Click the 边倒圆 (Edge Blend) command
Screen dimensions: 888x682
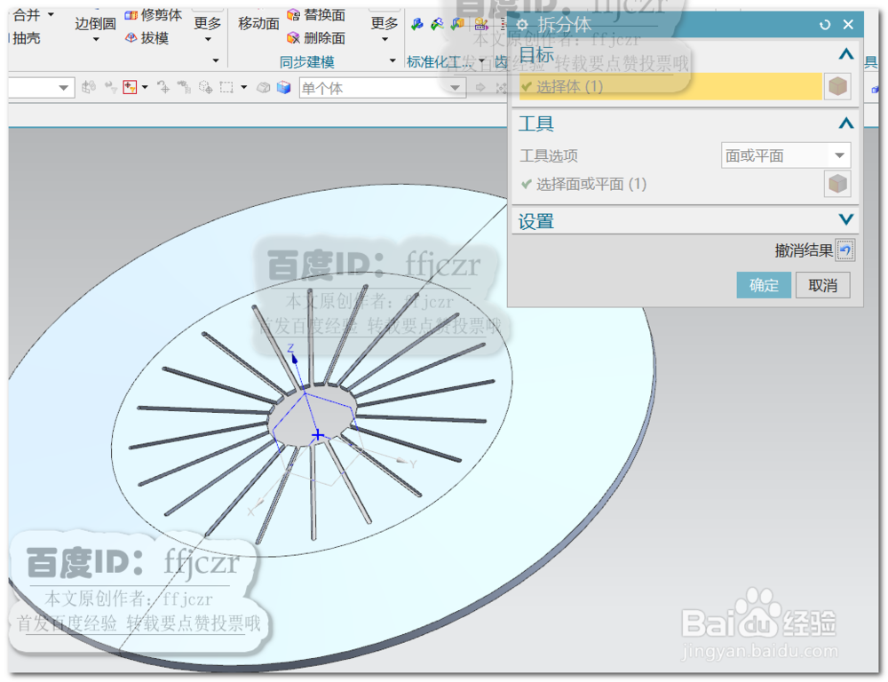pos(95,23)
